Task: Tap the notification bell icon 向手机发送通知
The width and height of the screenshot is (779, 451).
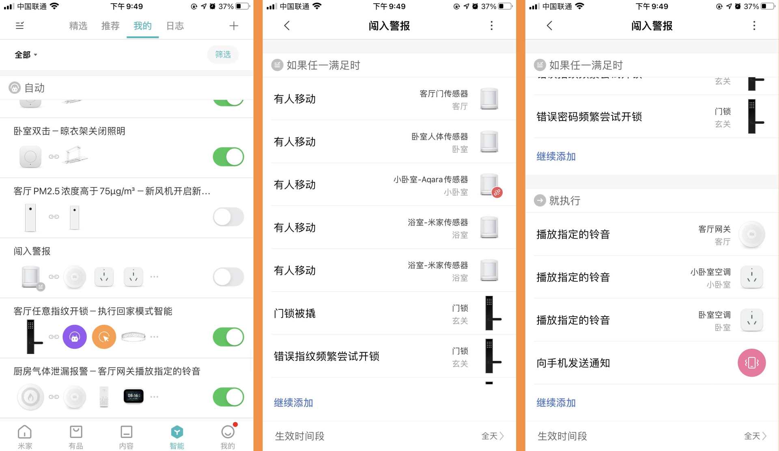Action: [750, 363]
